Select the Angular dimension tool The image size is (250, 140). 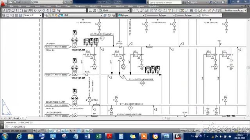164,10
